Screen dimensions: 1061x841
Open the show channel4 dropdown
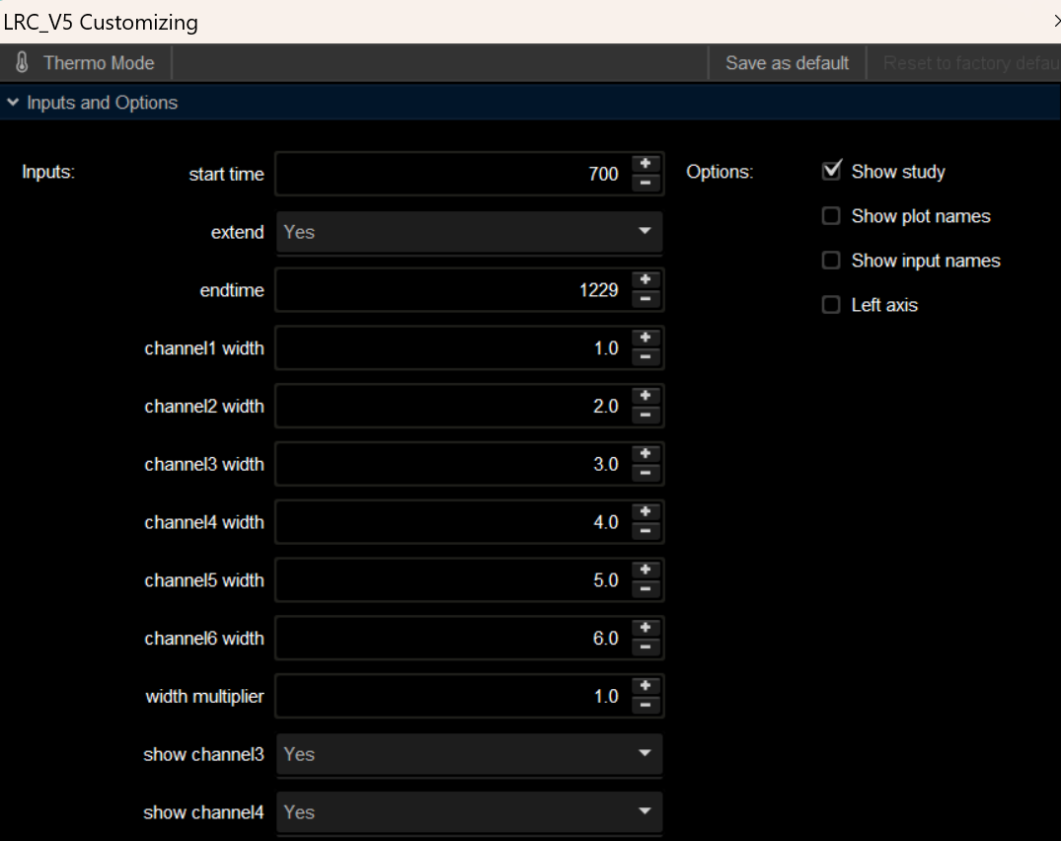[x=470, y=812]
